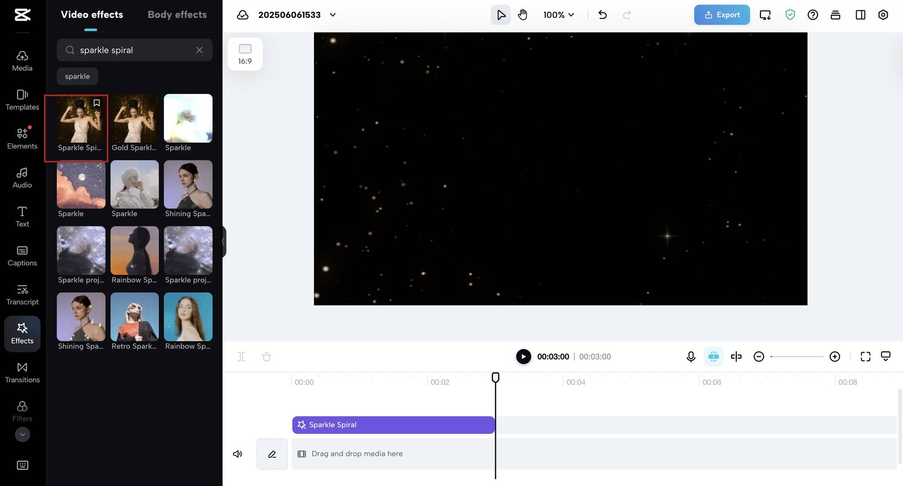903x486 pixels.
Task: Toggle the timeline snapping button
Action: click(714, 357)
